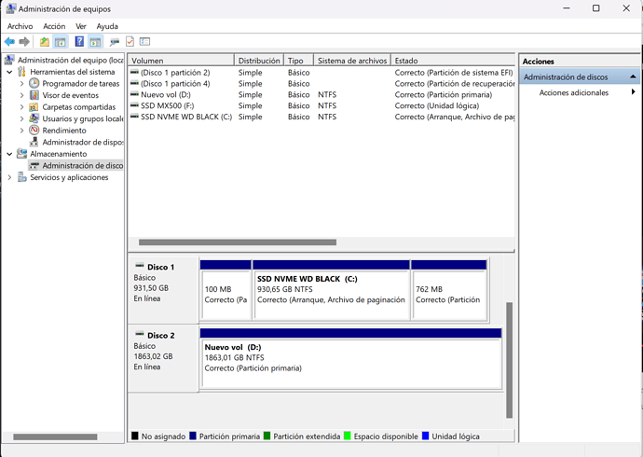Click the volume list horizontal scrollbar
Screen dimensions: 643x457
(238, 242)
